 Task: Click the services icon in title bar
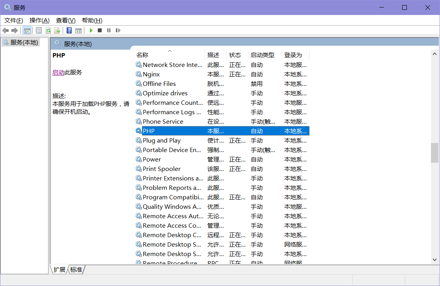point(7,7)
